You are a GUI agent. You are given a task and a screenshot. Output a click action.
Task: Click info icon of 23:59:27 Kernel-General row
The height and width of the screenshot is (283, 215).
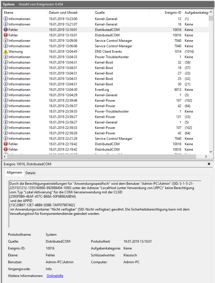click(6, 122)
